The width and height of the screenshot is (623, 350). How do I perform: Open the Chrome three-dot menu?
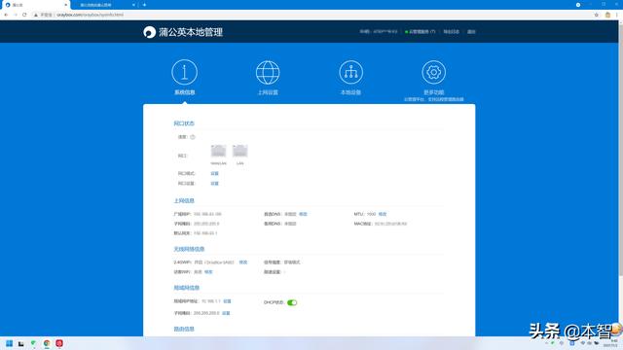click(x=617, y=15)
